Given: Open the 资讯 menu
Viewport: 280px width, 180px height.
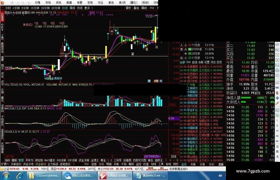Looking at the screenshot, I should coord(59,3).
